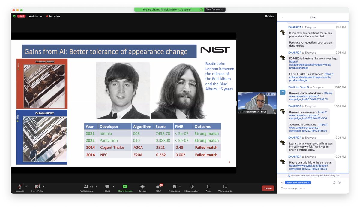Viewport: 360px width, 208px height.
Task: Click the green Share Screen button
Action: (x=125, y=188)
